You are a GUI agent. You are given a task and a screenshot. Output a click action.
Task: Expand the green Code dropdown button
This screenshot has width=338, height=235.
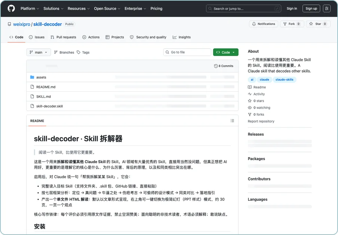[x=226, y=52]
